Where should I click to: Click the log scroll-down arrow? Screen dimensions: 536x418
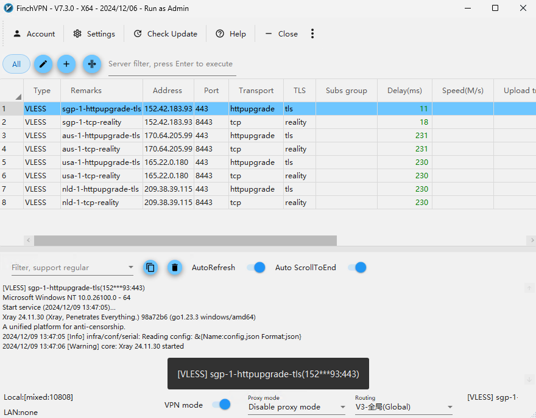[529, 379]
